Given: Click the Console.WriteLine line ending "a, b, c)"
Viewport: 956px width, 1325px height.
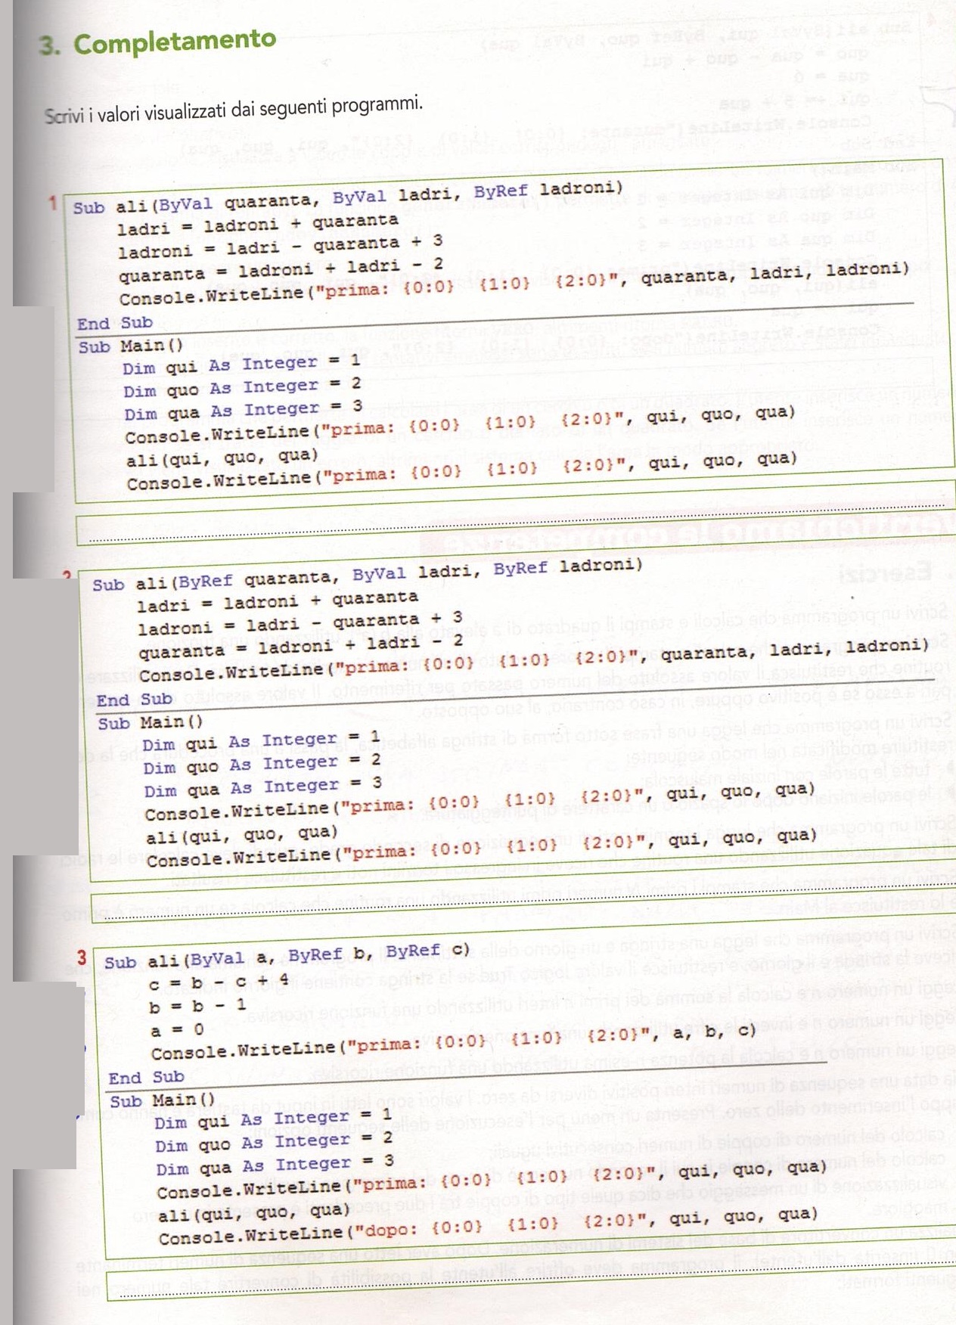Looking at the screenshot, I should point(454,1041).
